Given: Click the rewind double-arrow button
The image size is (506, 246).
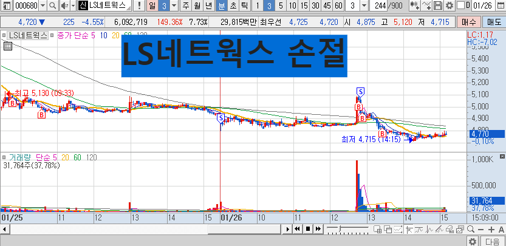Looking at the screenshot, I should pyautogui.click(x=298, y=229).
